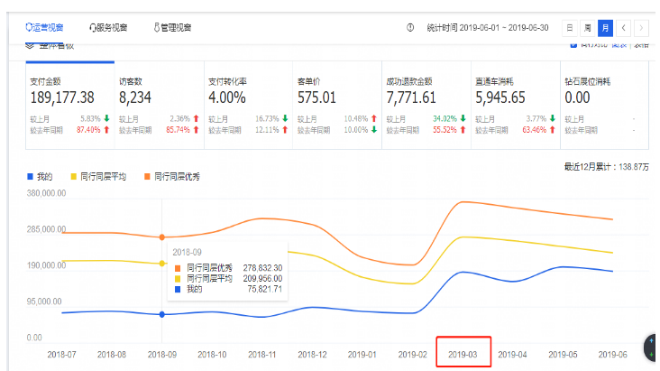660x371 pixels.
Task: Click the 380,000.00 y-axis label
Action: click(46, 193)
